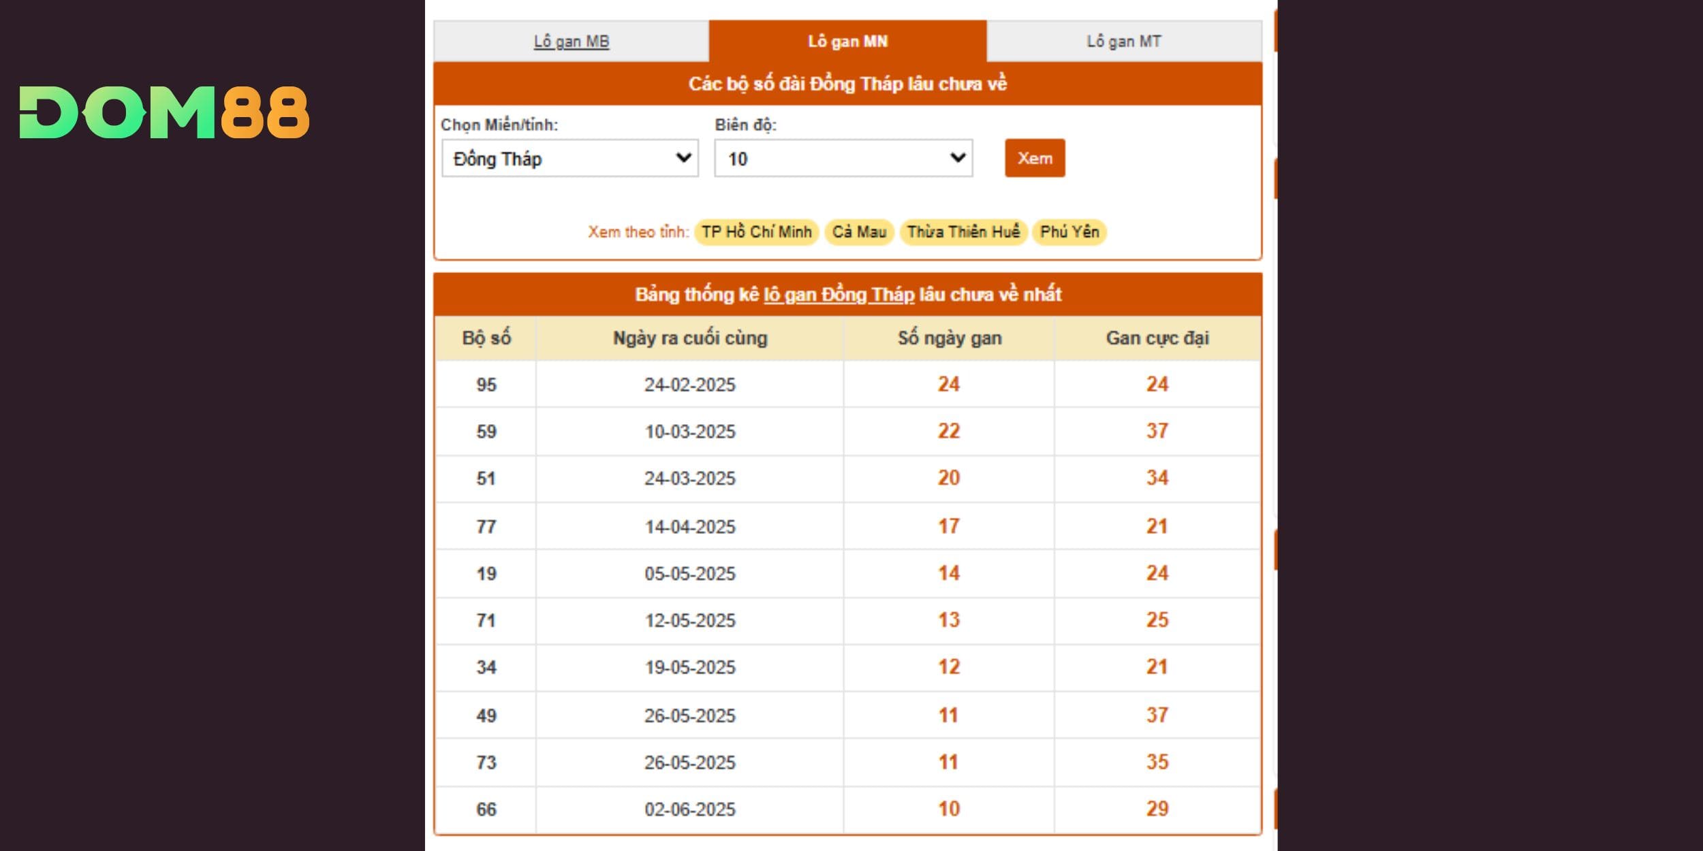
Task: Click the date 26-05-2025 in row 73
Action: pos(690,762)
